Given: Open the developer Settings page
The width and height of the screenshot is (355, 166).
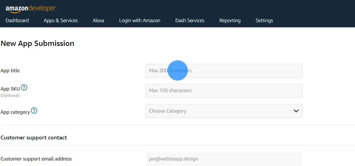Looking at the screenshot, I should pyautogui.click(x=264, y=20).
